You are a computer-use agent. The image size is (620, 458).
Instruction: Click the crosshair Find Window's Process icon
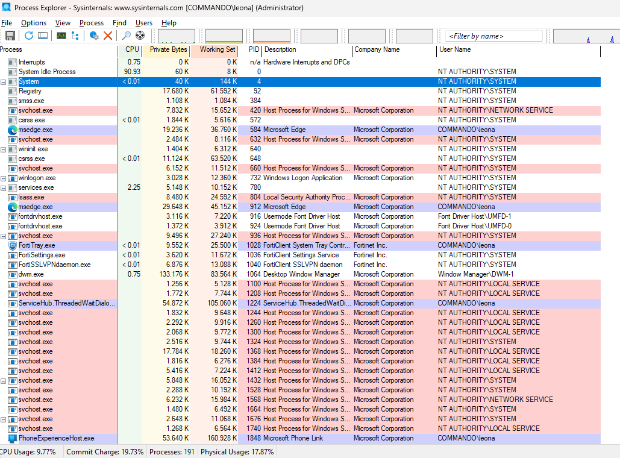coord(140,36)
